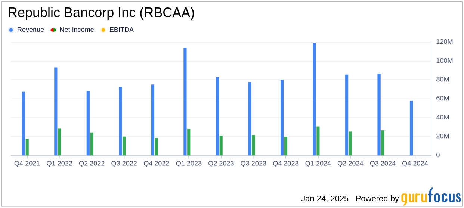464x208 pixels.
Task: Select the blue Revenue bar for Q3 2023
Action: click(250, 119)
